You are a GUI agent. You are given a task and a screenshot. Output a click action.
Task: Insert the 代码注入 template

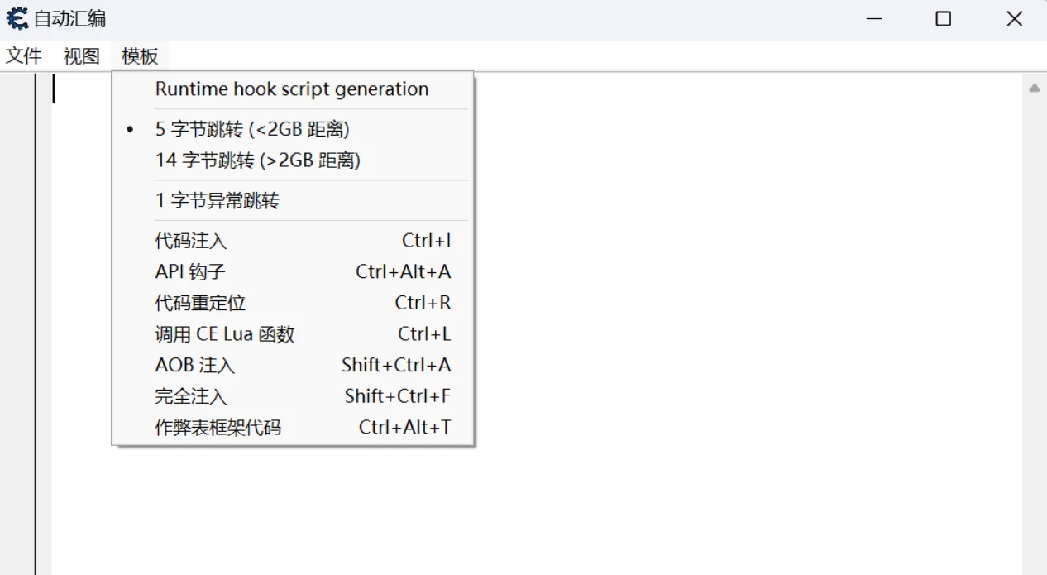[x=191, y=241]
